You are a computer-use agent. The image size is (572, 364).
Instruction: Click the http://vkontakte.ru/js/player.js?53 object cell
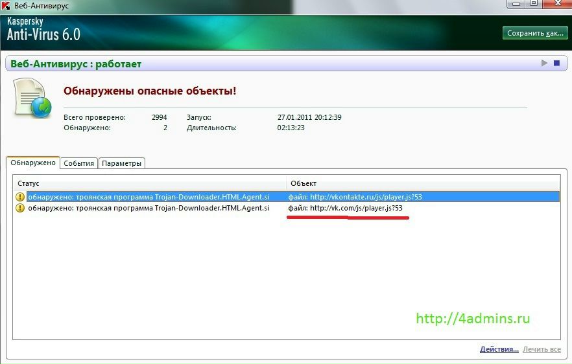355,197
